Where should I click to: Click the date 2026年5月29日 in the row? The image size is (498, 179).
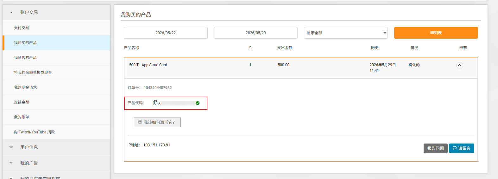[x=383, y=65]
